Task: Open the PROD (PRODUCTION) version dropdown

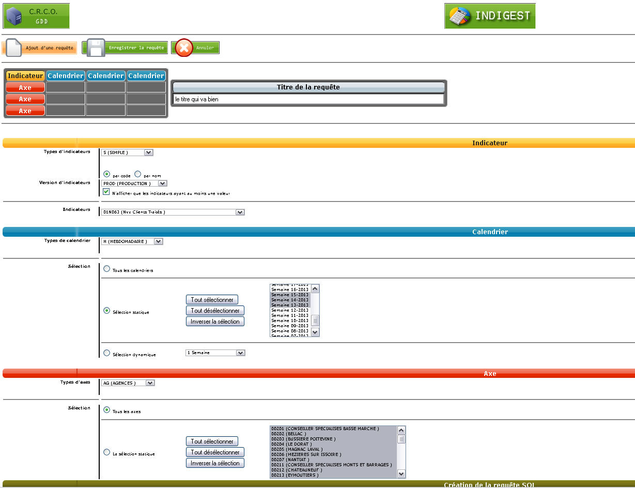Action: tap(134, 183)
